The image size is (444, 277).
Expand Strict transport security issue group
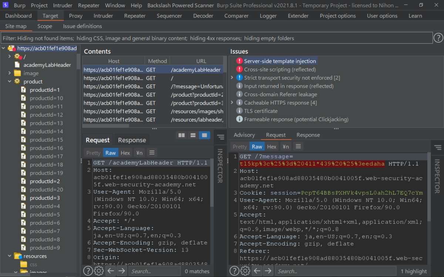(x=232, y=78)
